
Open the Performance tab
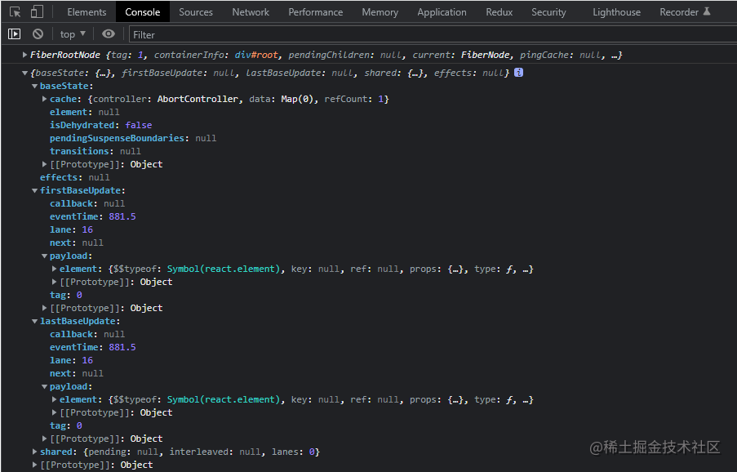pos(315,12)
